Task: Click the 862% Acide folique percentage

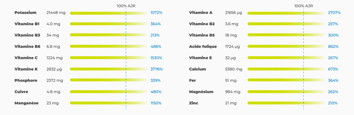Action: [333, 47]
